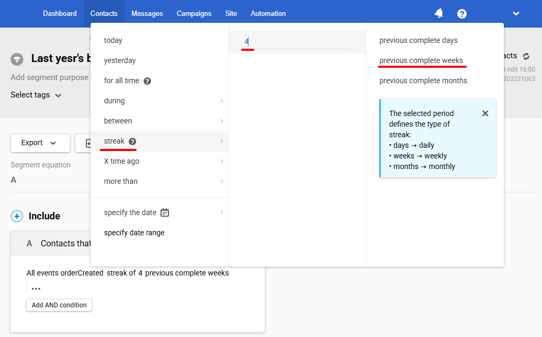
Task: Open the three dots condition menu
Action: (x=36, y=289)
